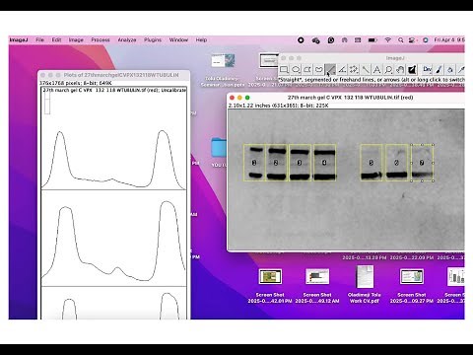Click the gel image size info text

pyautogui.click(x=278, y=106)
